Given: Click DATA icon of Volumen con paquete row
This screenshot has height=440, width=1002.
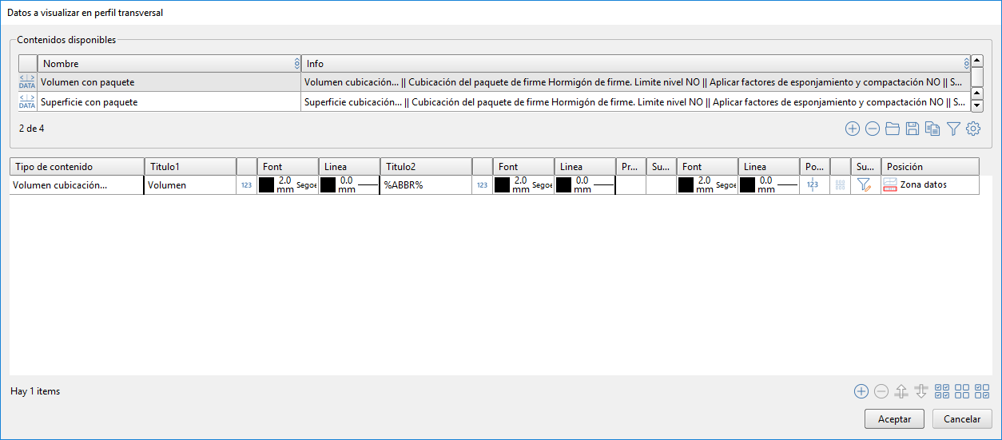Looking at the screenshot, I should (x=27, y=81).
